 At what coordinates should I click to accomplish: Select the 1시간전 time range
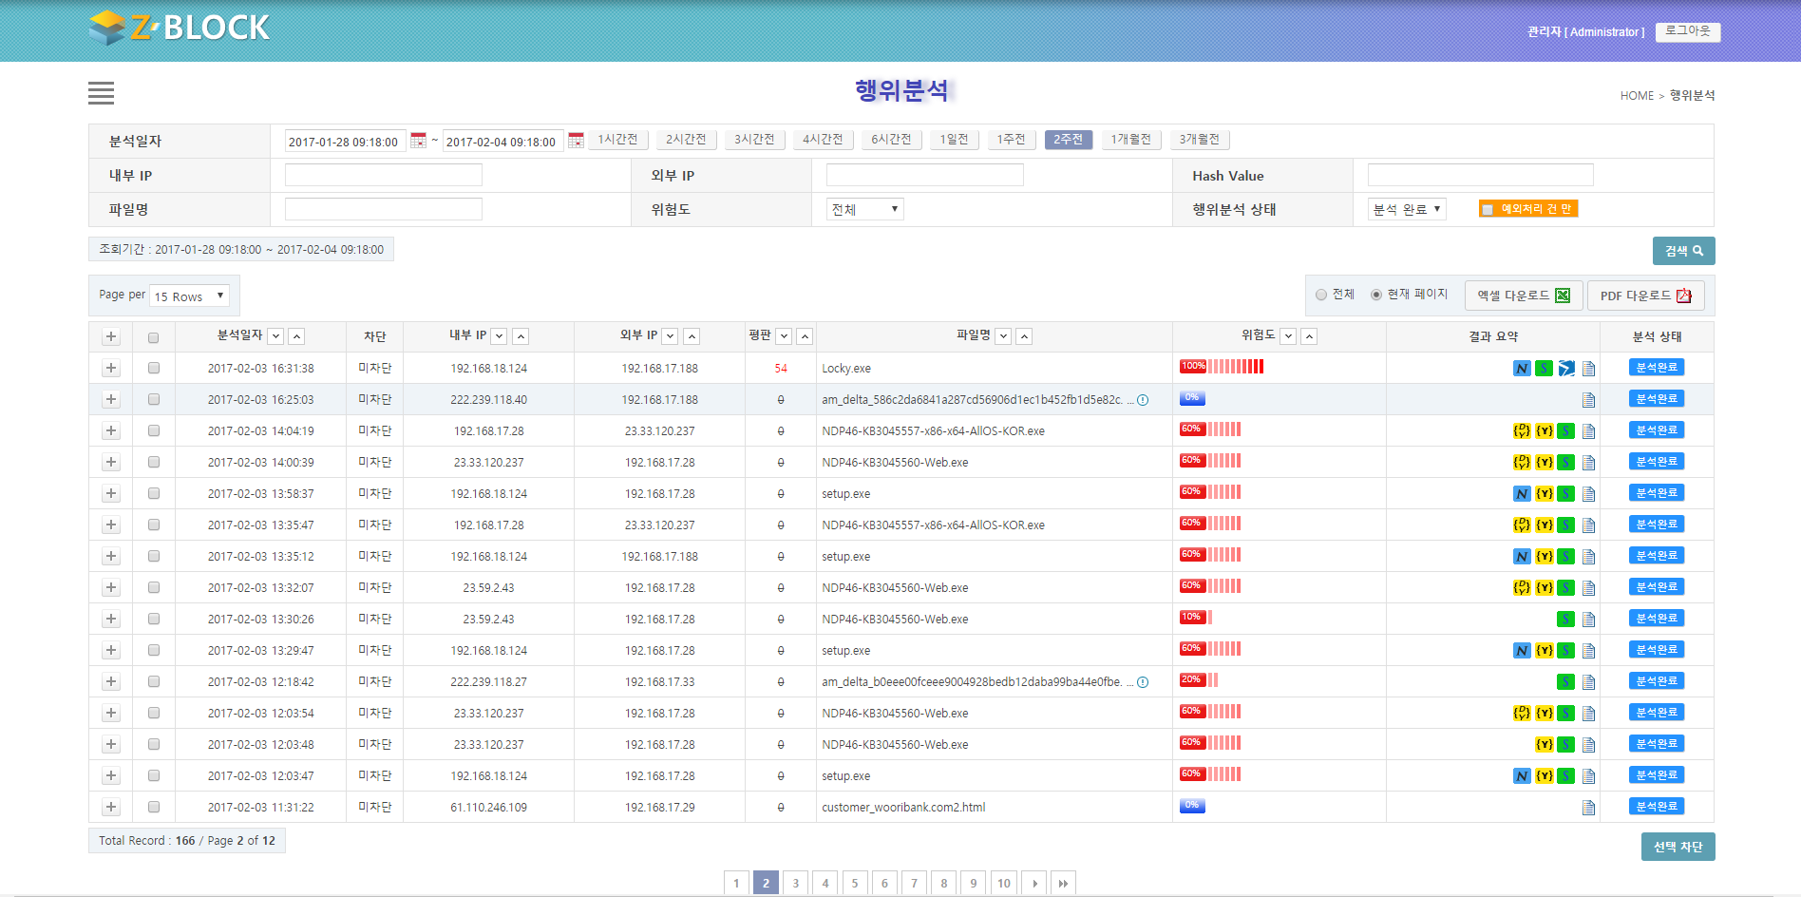click(617, 140)
